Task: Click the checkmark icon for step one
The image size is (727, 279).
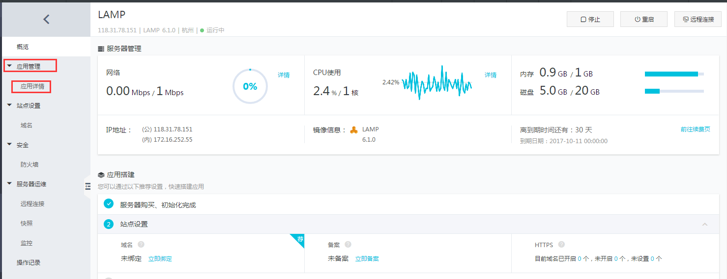Action: coord(109,204)
